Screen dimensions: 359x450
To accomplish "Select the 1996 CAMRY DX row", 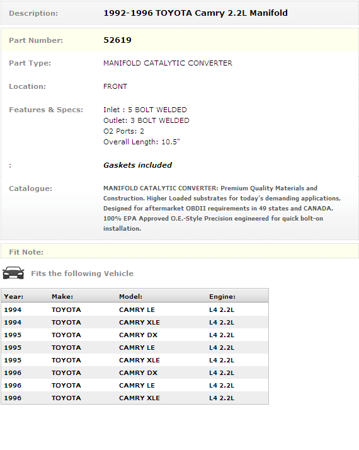I will pos(135,373).
